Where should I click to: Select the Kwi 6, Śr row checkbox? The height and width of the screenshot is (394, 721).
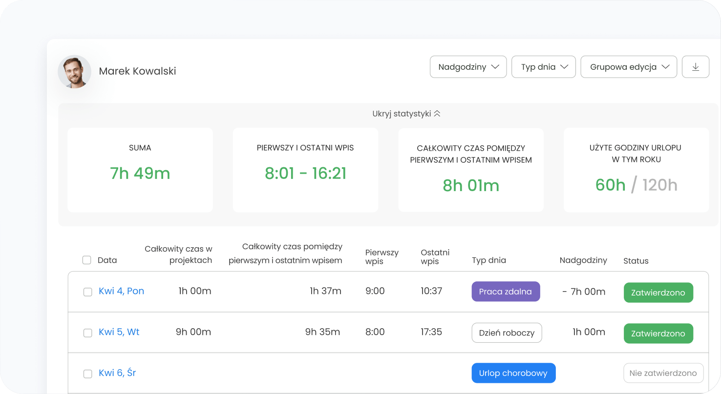[88, 374]
